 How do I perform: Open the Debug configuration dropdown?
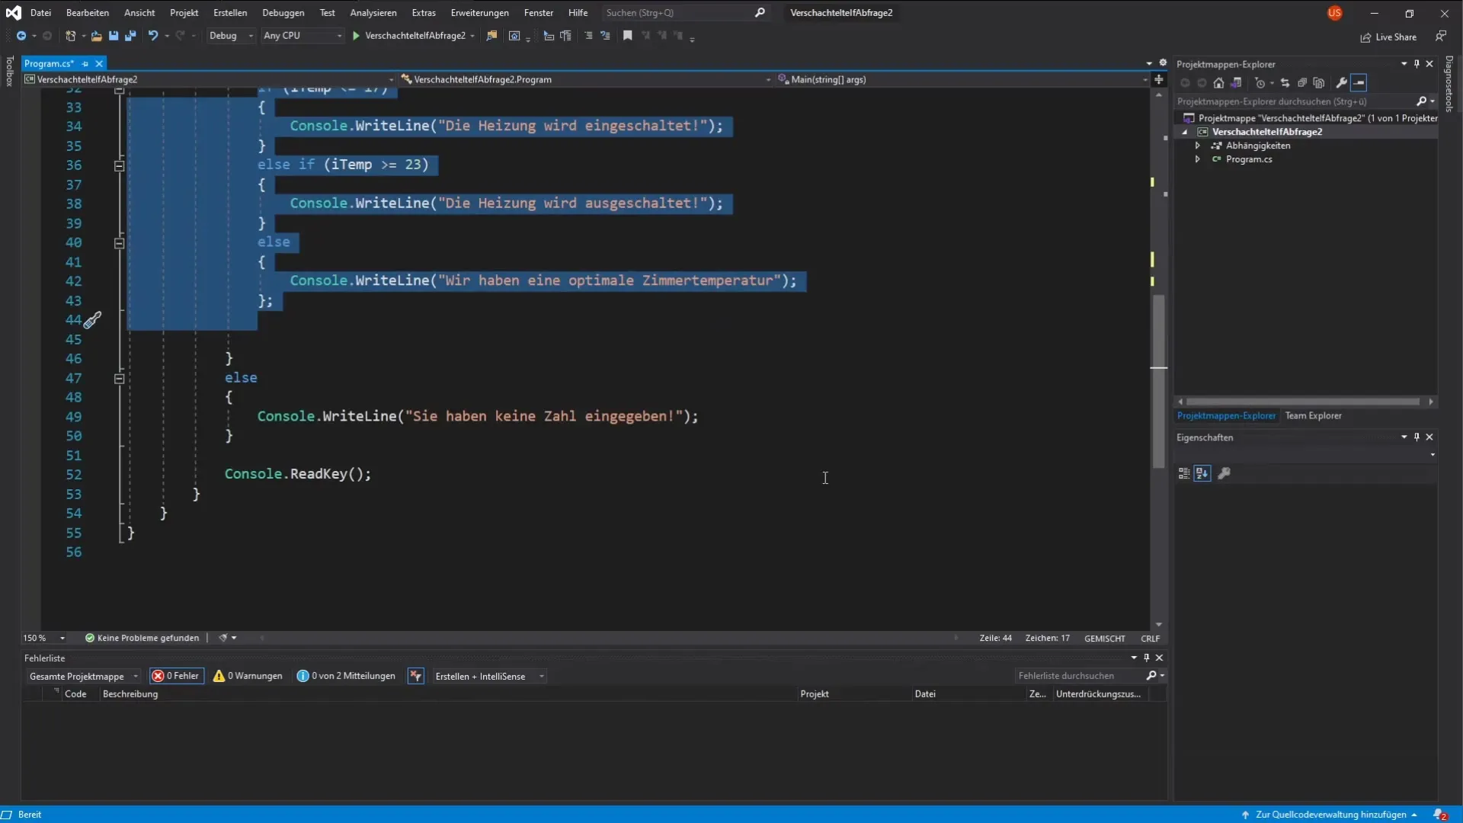pos(231,36)
